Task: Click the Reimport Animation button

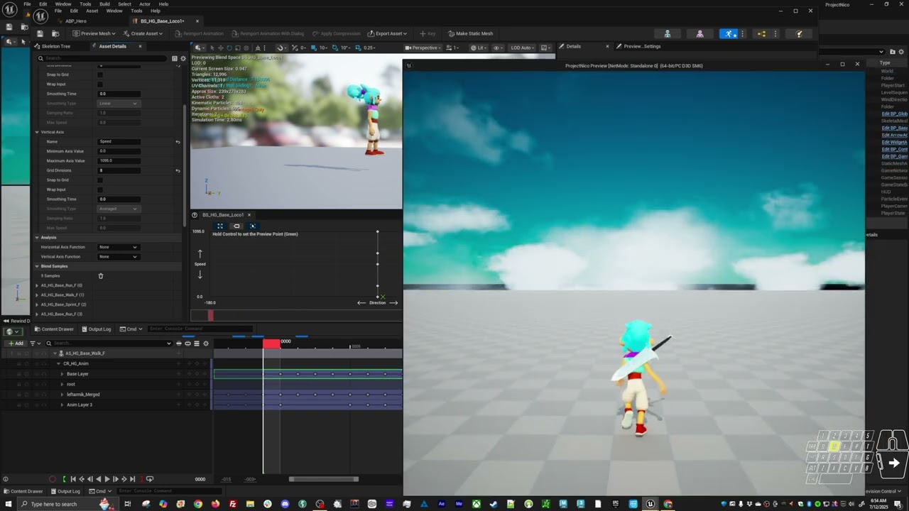Action: [x=199, y=33]
